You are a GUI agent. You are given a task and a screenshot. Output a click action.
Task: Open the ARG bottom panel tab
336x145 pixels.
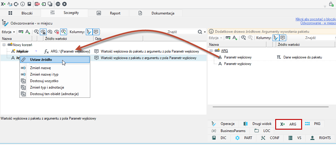(x=289, y=124)
